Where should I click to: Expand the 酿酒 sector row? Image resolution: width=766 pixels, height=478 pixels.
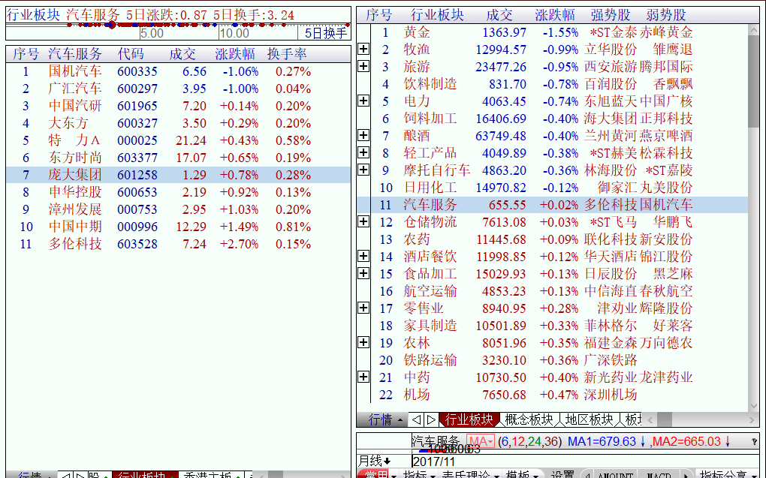(x=363, y=135)
